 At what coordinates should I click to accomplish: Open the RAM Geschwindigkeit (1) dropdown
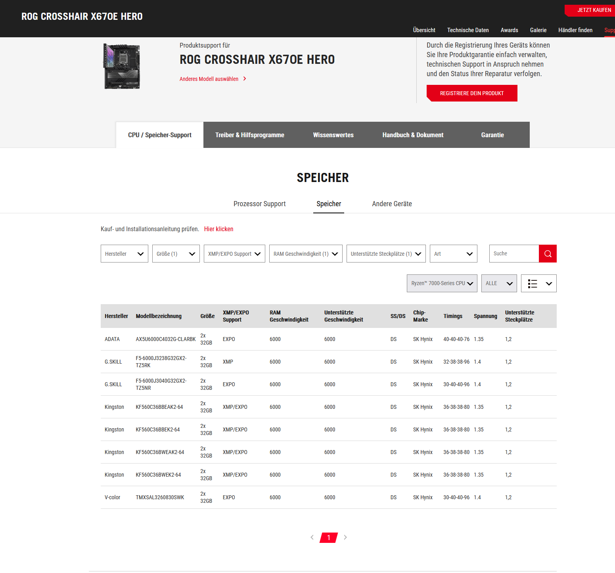(x=306, y=254)
